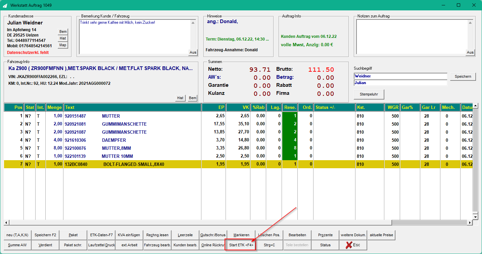Delete position with Löschen Pos.
Screen dimensions: 482x254
click(x=269, y=235)
